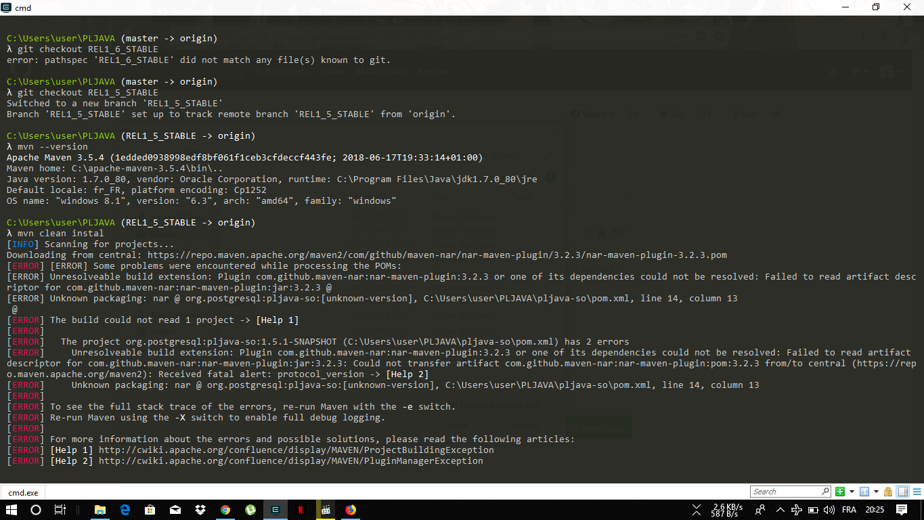Open Cmder settings via the hamburger icon

(x=917, y=491)
